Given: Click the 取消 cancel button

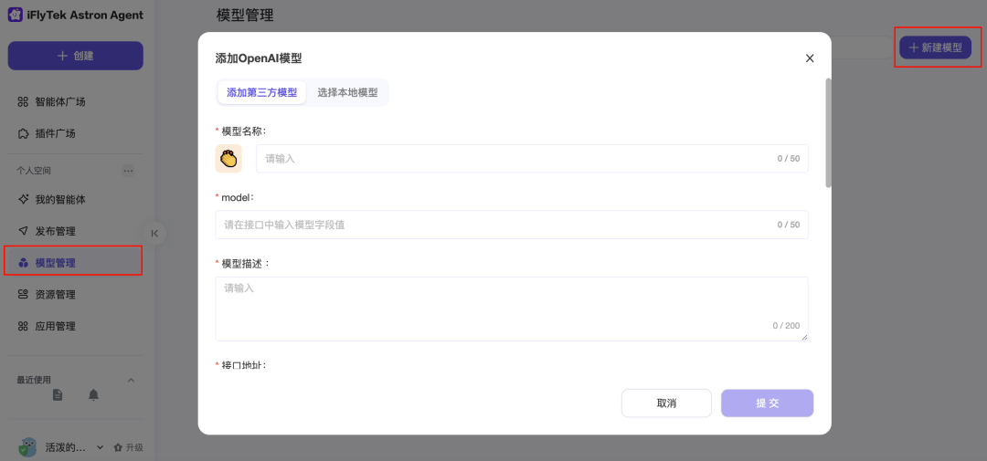Looking at the screenshot, I should [x=666, y=403].
